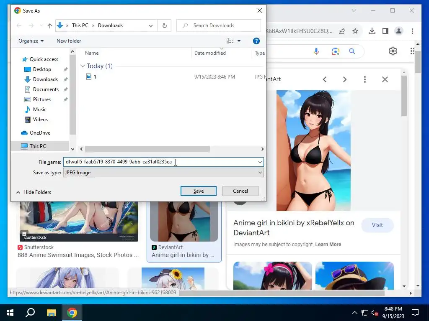Click the horizontal scrollbar in file list
This screenshot has width=429, height=321.
[147, 149]
